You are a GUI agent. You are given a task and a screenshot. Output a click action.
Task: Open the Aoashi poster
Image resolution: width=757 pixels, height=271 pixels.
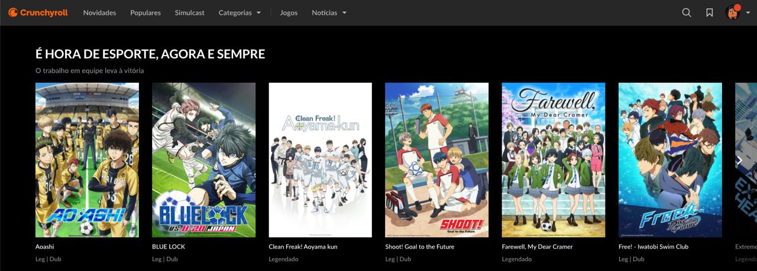(87, 159)
